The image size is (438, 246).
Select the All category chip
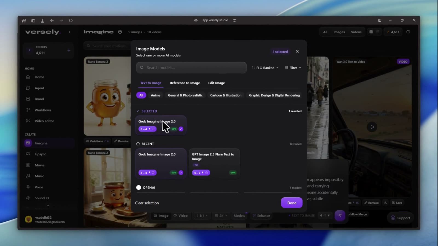click(x=141, y=95)
